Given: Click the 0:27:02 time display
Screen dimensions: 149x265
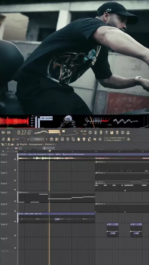Looking at the screenshot, I should (x=24, y=133).
